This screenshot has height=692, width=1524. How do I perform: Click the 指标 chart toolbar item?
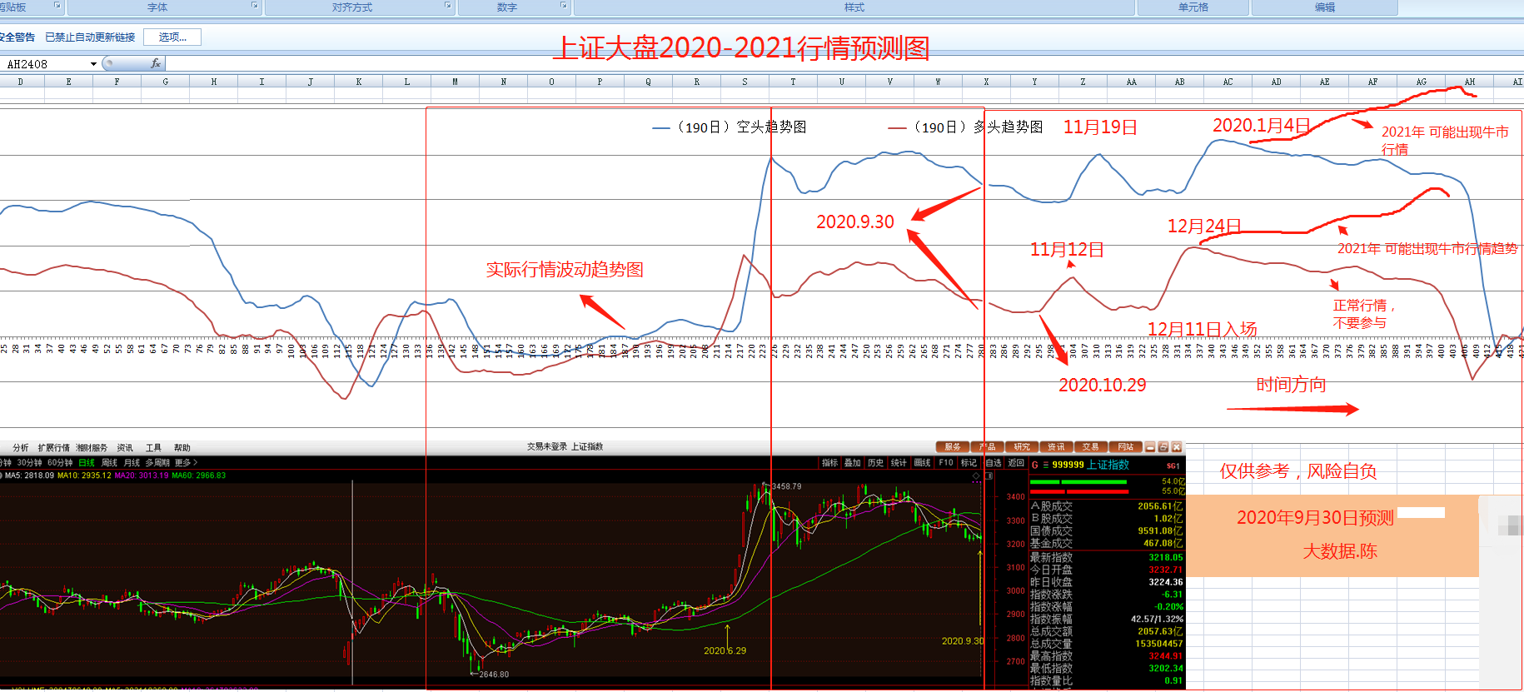pos(829,463)
